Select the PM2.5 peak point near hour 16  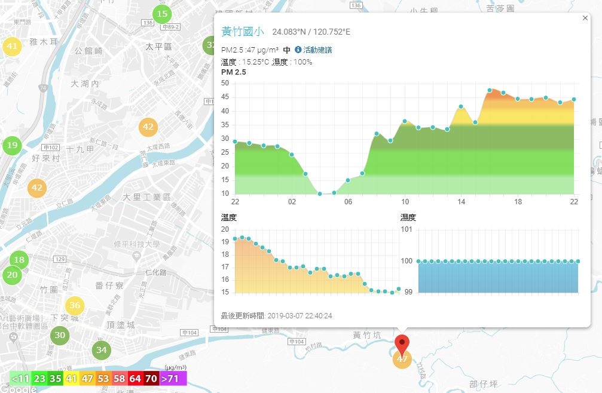tap(490, 91)
